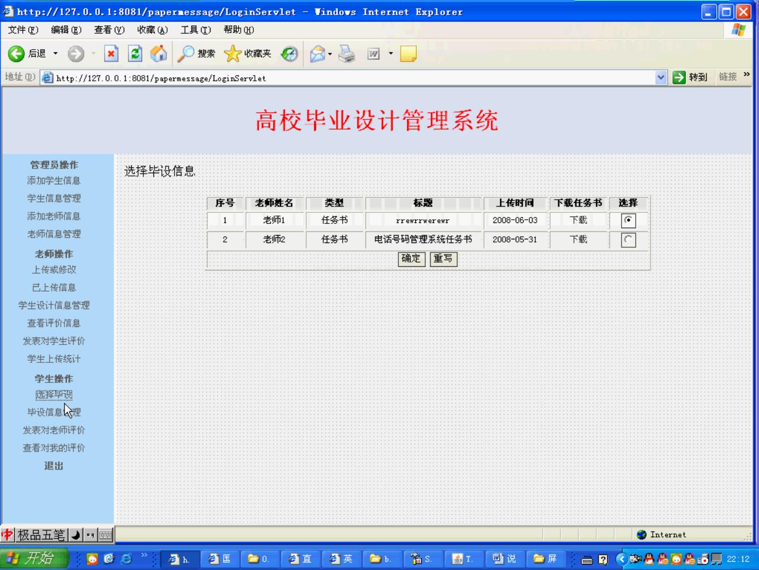759x570 pixels.
Task: Open Back button history dropdown arrow
Action: (55, 53)
